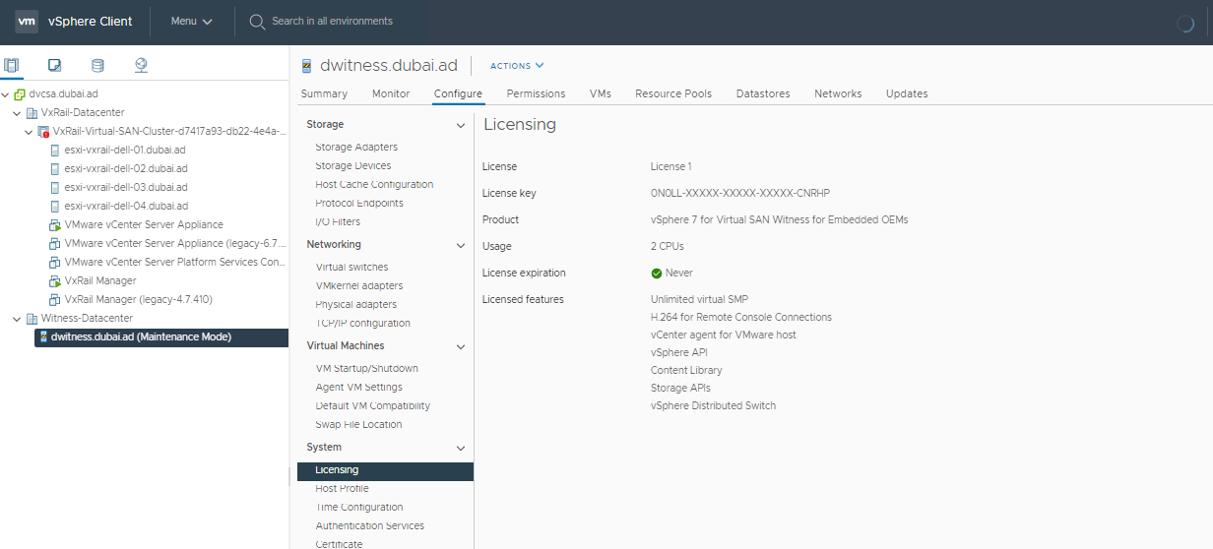Open Storage Devices settings
Screen dimensions: 1213x549
(353, 166)
